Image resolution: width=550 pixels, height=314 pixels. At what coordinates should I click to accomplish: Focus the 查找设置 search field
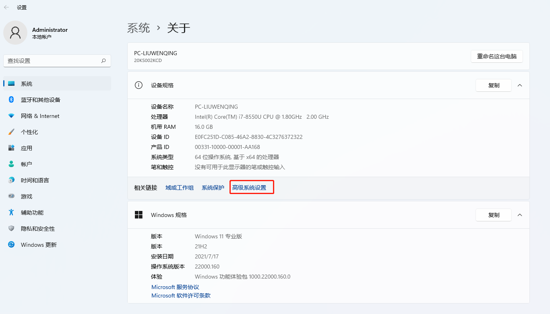tap(57, 61)
